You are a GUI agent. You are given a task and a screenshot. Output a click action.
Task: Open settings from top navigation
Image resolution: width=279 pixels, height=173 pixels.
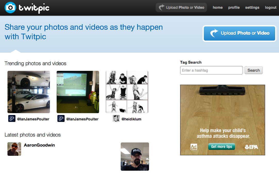(252, 7)
